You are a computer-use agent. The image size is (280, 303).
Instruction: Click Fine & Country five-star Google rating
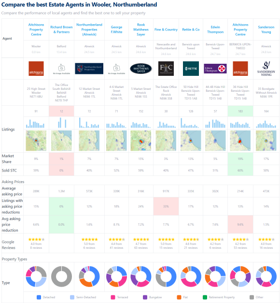point(166,239)
